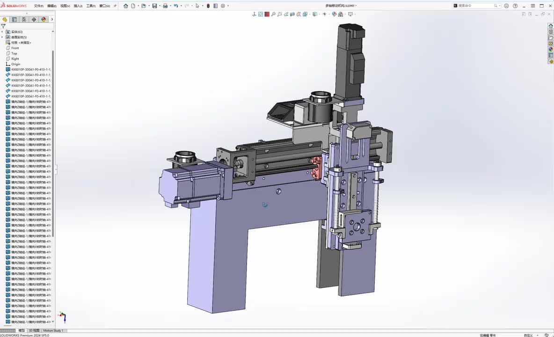This screenshot has width=554, height=337.
Task: Switch to the ConfigurationManager tab
Action: (24, 20)
